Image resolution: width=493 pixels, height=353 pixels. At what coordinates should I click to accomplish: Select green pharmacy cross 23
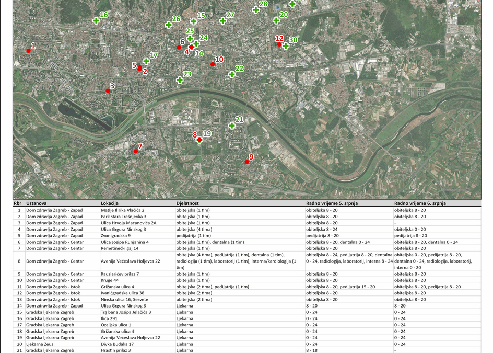point(180,80)
